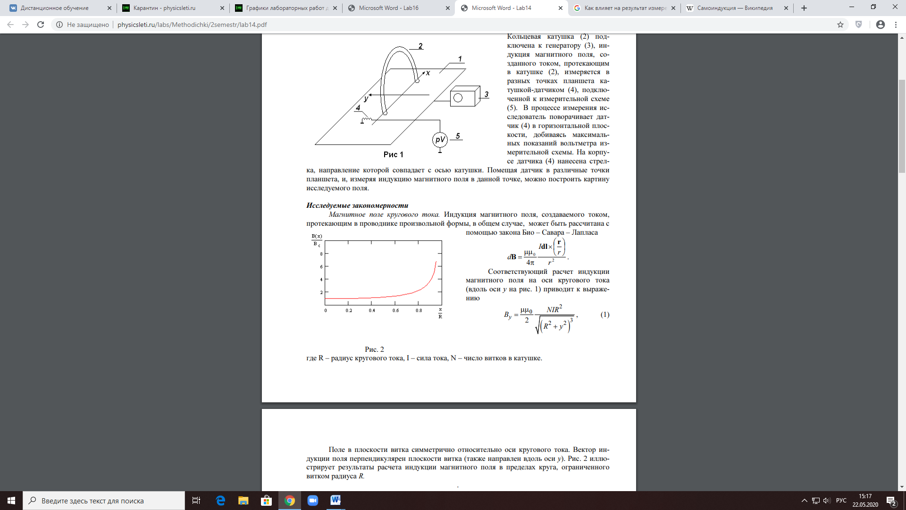Viewport: 906px width, 510px height.
Task: Open a new browser tab
Action: [x=804, y=8]
